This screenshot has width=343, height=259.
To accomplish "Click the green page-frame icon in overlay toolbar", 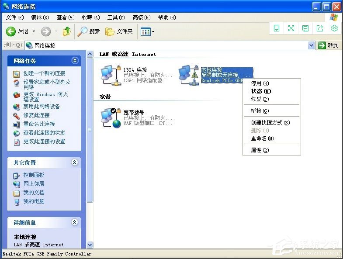I will 277,28.
